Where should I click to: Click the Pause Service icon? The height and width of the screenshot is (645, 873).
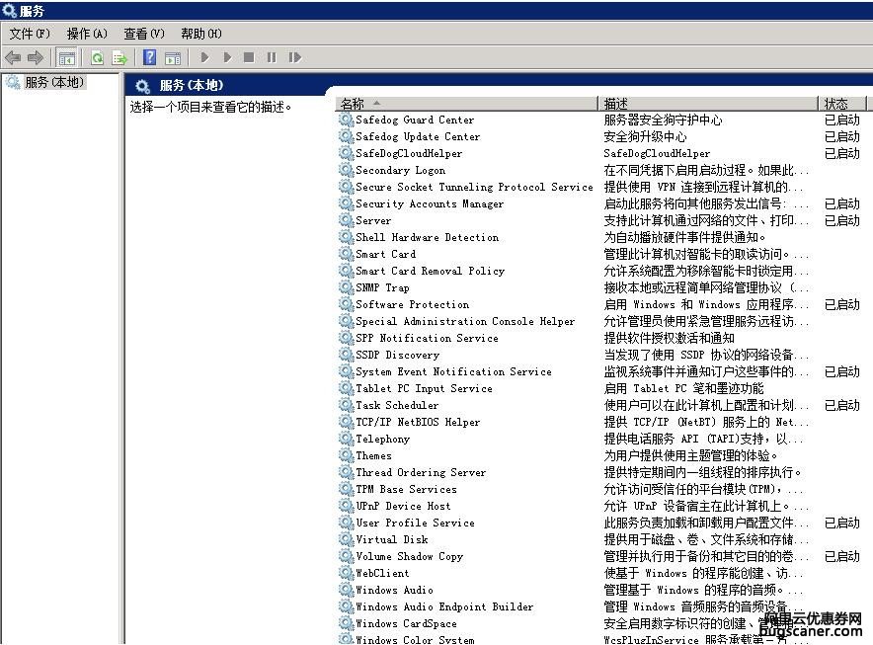(x=272, y=57)
